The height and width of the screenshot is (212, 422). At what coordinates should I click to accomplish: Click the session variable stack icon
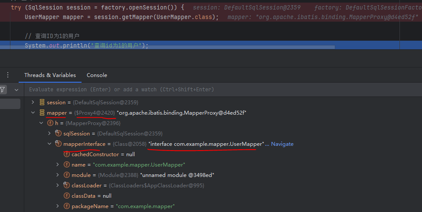pyautogui.click(x=42, y=102)
